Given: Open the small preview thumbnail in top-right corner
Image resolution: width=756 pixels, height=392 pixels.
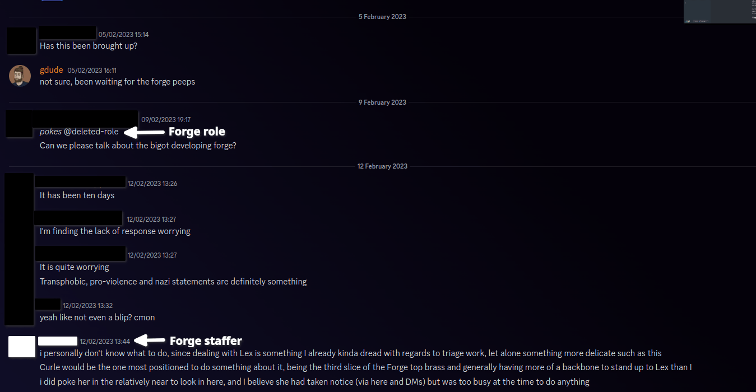Looking at the screenshot, I should (719, 11).
